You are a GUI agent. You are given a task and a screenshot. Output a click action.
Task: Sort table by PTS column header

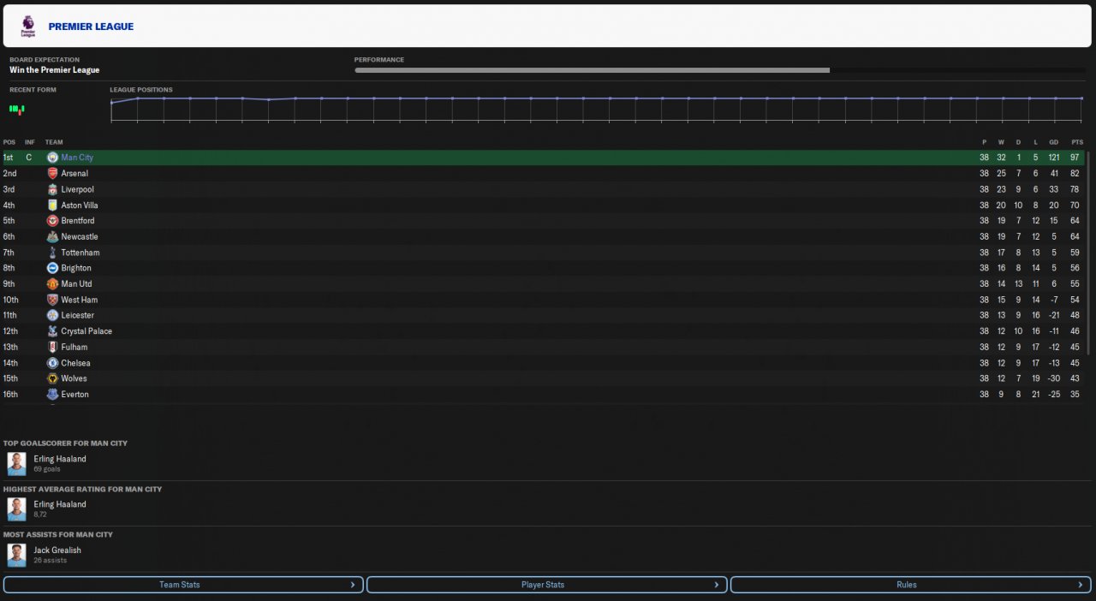coord(1076,142)
